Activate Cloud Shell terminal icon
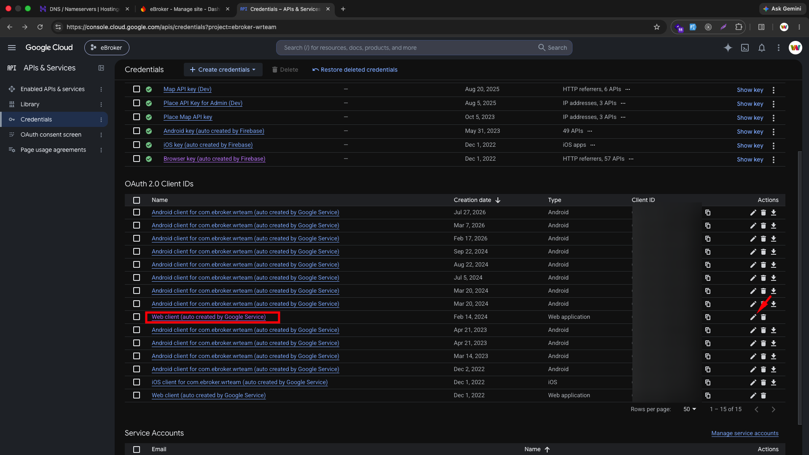Screen dimensions: 809x455 pyautogui.click(x=745, y=48)
